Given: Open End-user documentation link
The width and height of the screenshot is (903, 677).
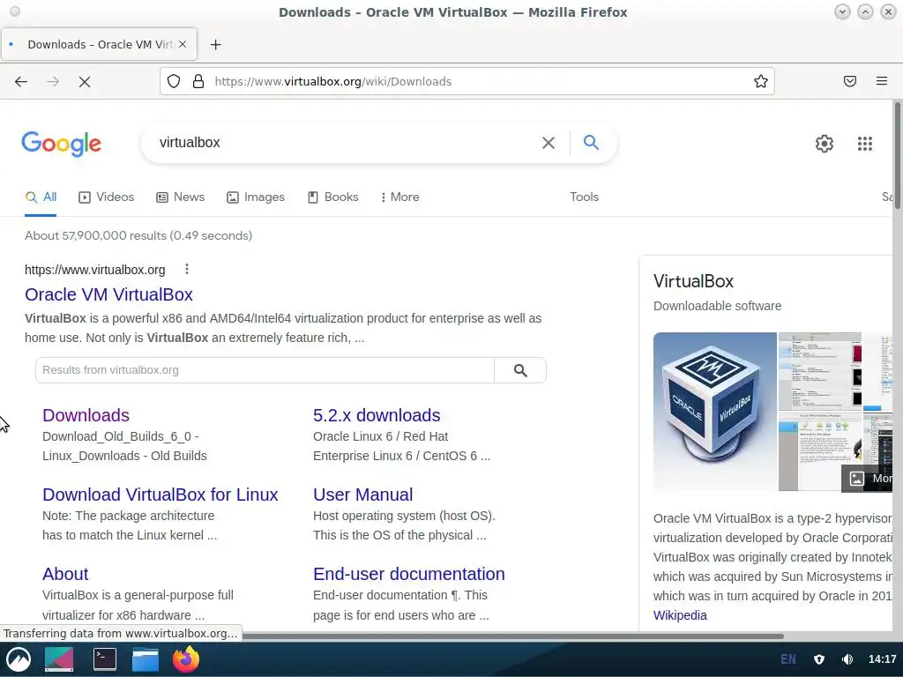Looking at the screenshot, I should tap(409, 574).
